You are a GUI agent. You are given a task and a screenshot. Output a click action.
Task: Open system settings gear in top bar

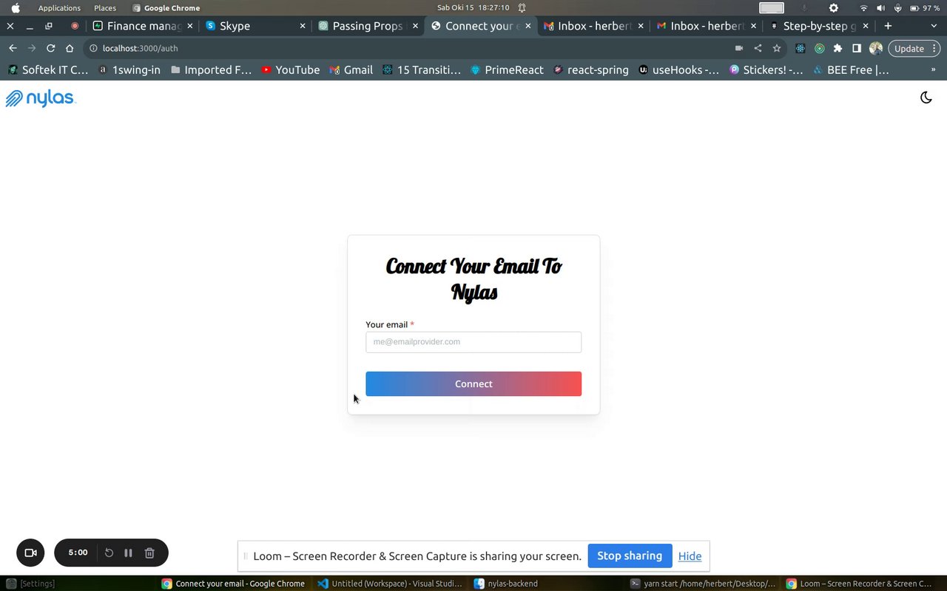coord(834,8)
